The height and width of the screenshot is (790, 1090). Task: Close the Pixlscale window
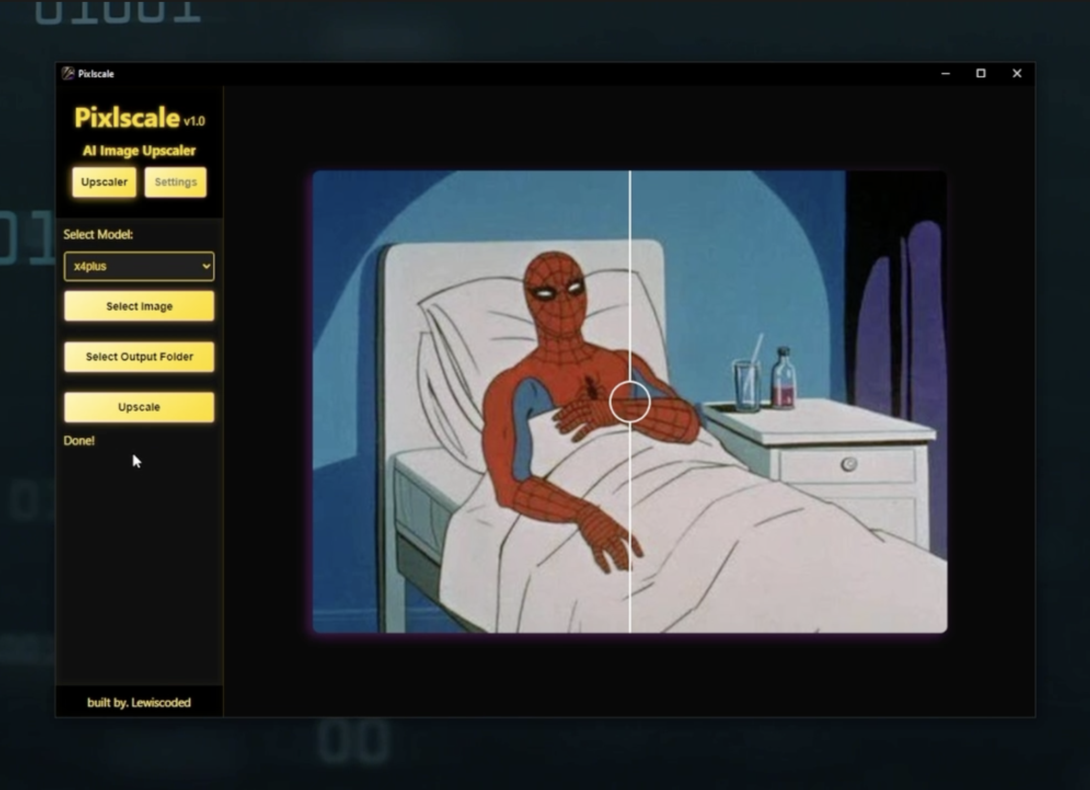[x=1017, y=73]
